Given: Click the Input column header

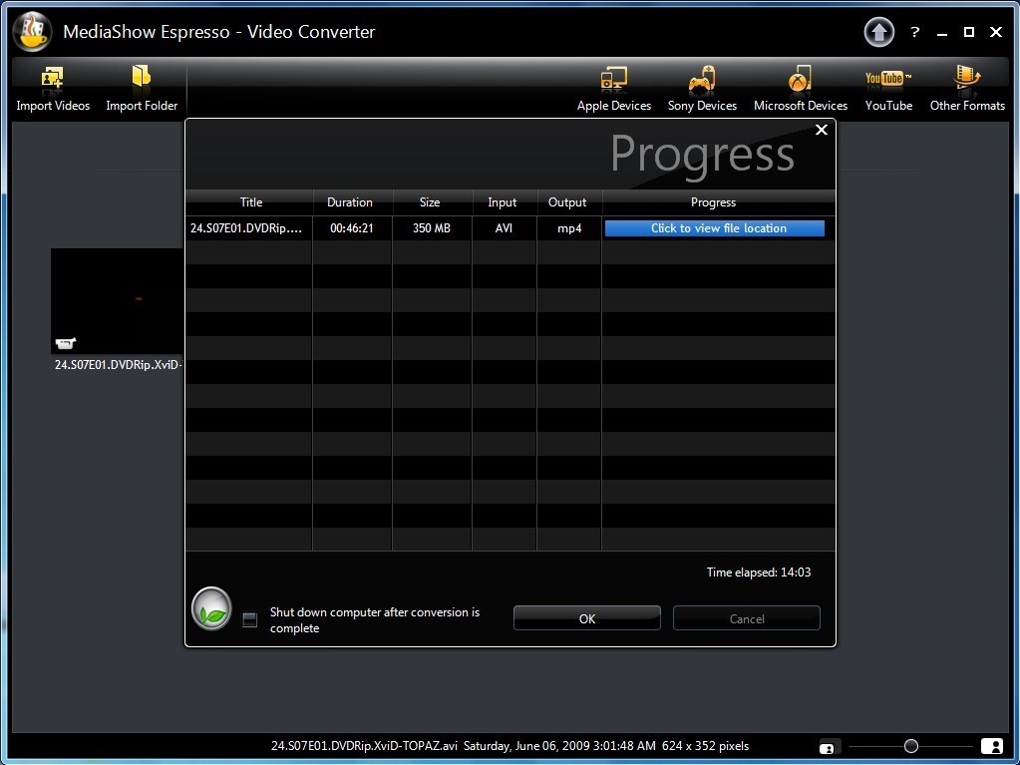Looking at the screenshot, I should pos(503,202).
